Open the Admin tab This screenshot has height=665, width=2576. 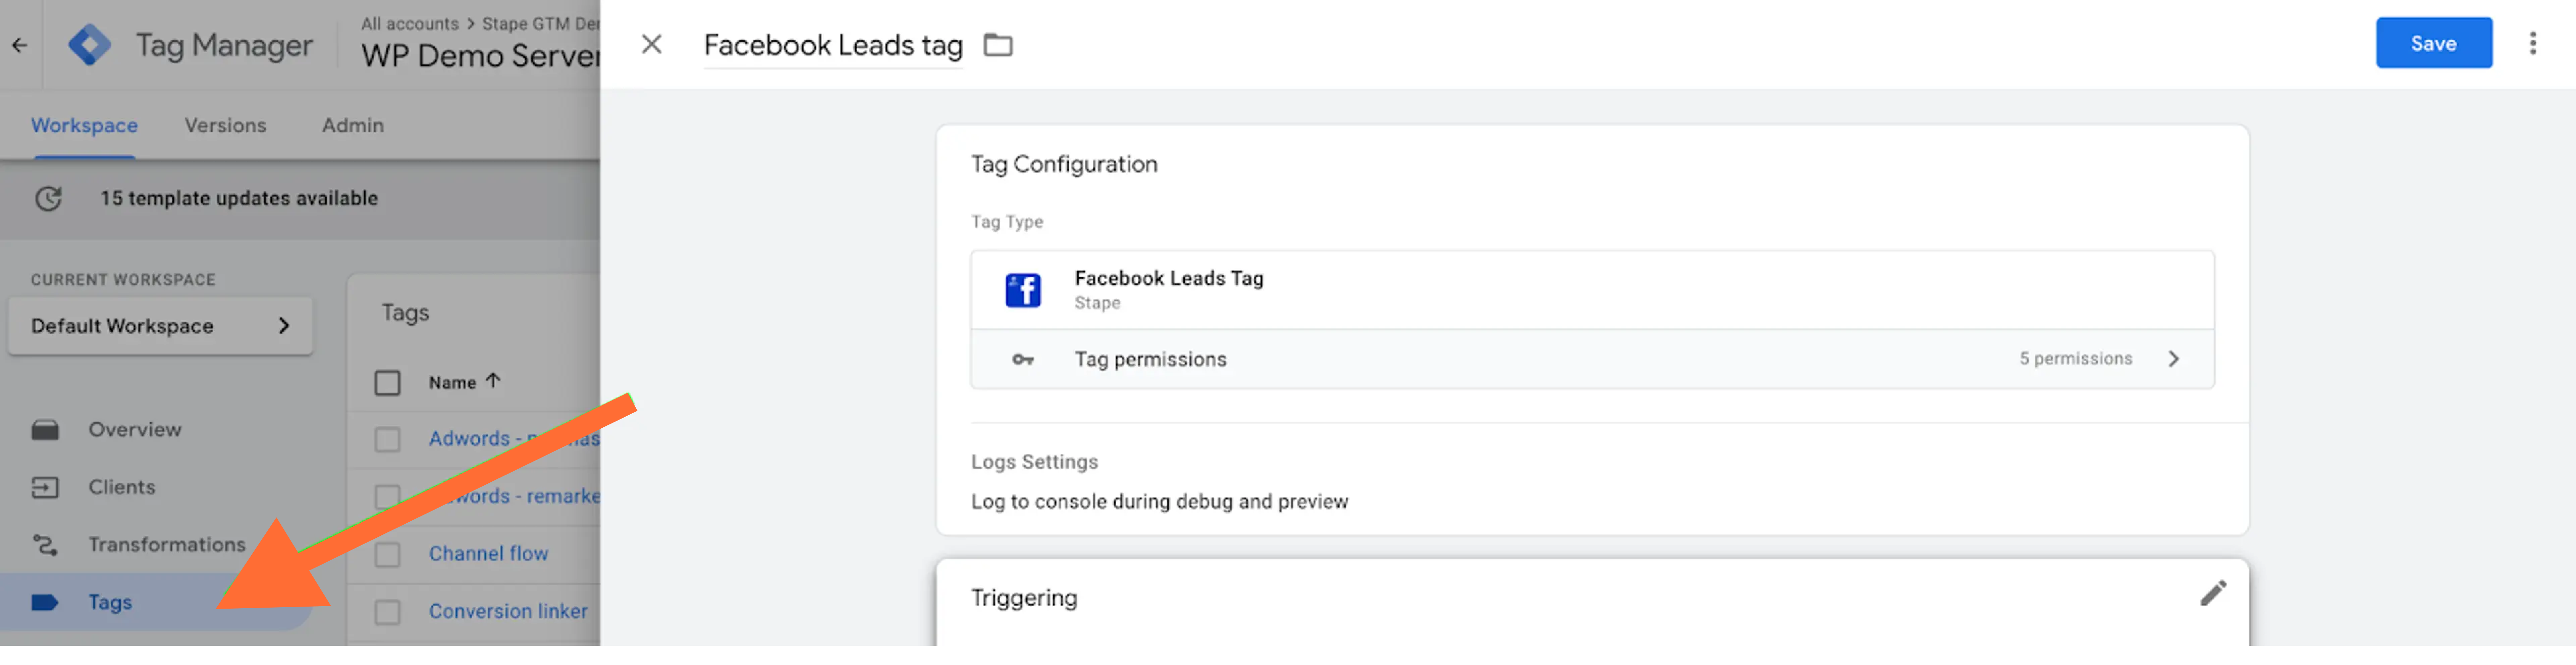352,125
